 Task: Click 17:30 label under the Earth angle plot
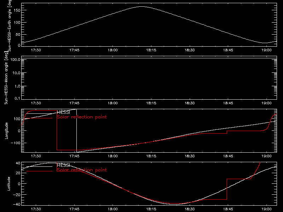pyautogui.click(x=36, y=50)
